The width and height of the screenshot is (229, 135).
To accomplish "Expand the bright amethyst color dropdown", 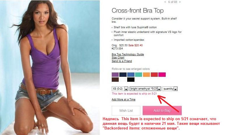I will 146,89.
